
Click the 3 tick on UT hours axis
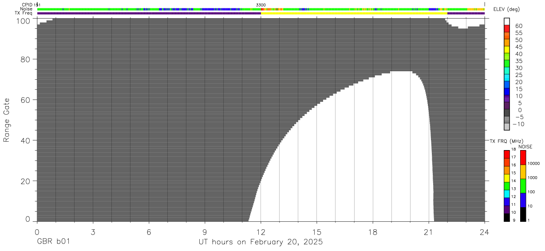click(93, 232)
